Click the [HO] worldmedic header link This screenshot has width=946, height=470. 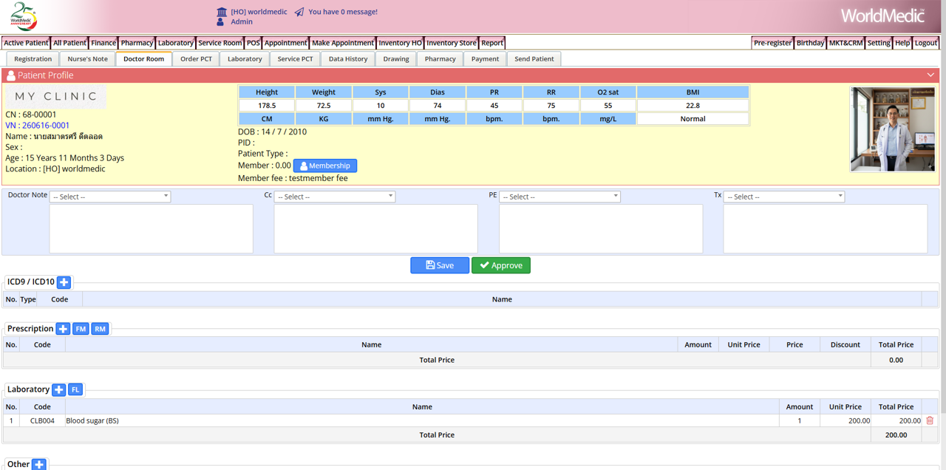[x=259, y=12]
